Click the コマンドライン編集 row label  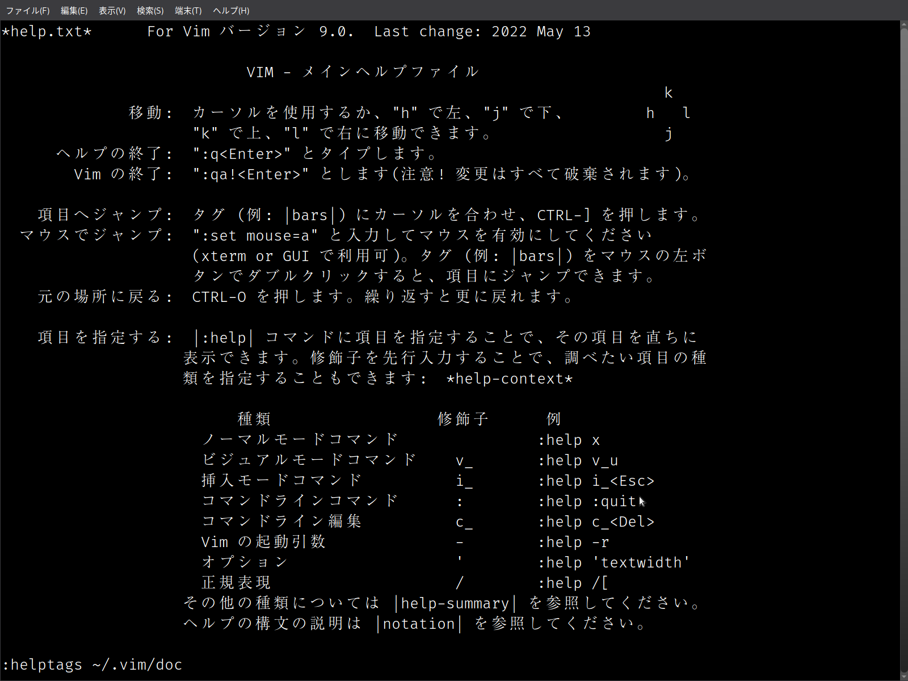283,522
